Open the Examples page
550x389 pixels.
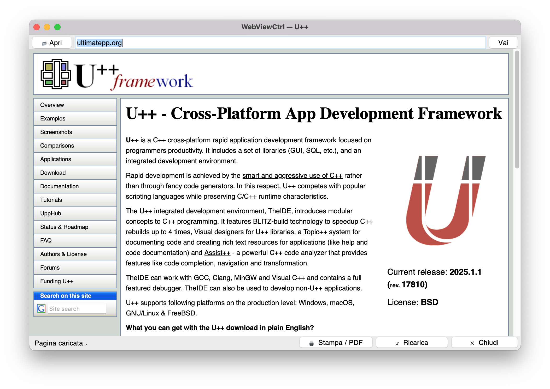pos(75,118)
